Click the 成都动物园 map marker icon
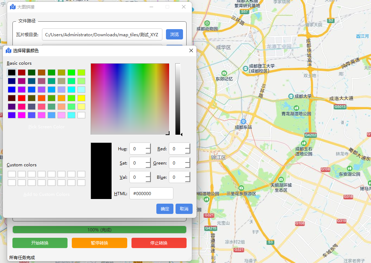Viewport: 371px width, 263px height. point(207,23)
